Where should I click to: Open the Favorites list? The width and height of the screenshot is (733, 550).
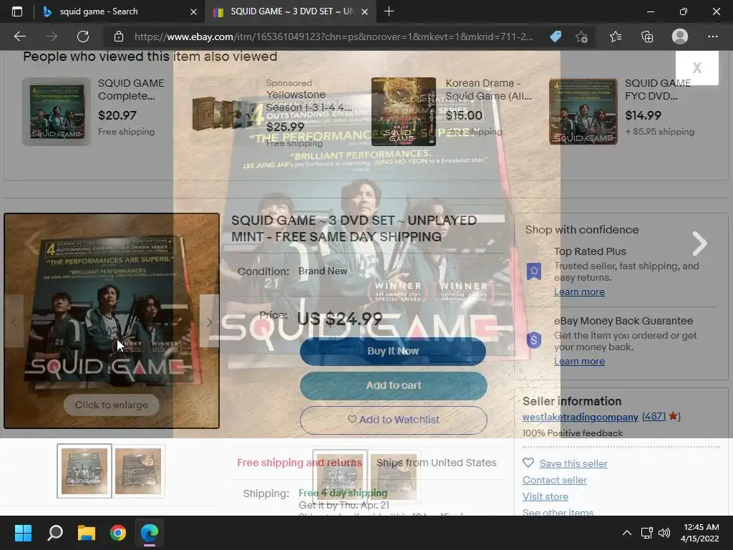point(615,37)
